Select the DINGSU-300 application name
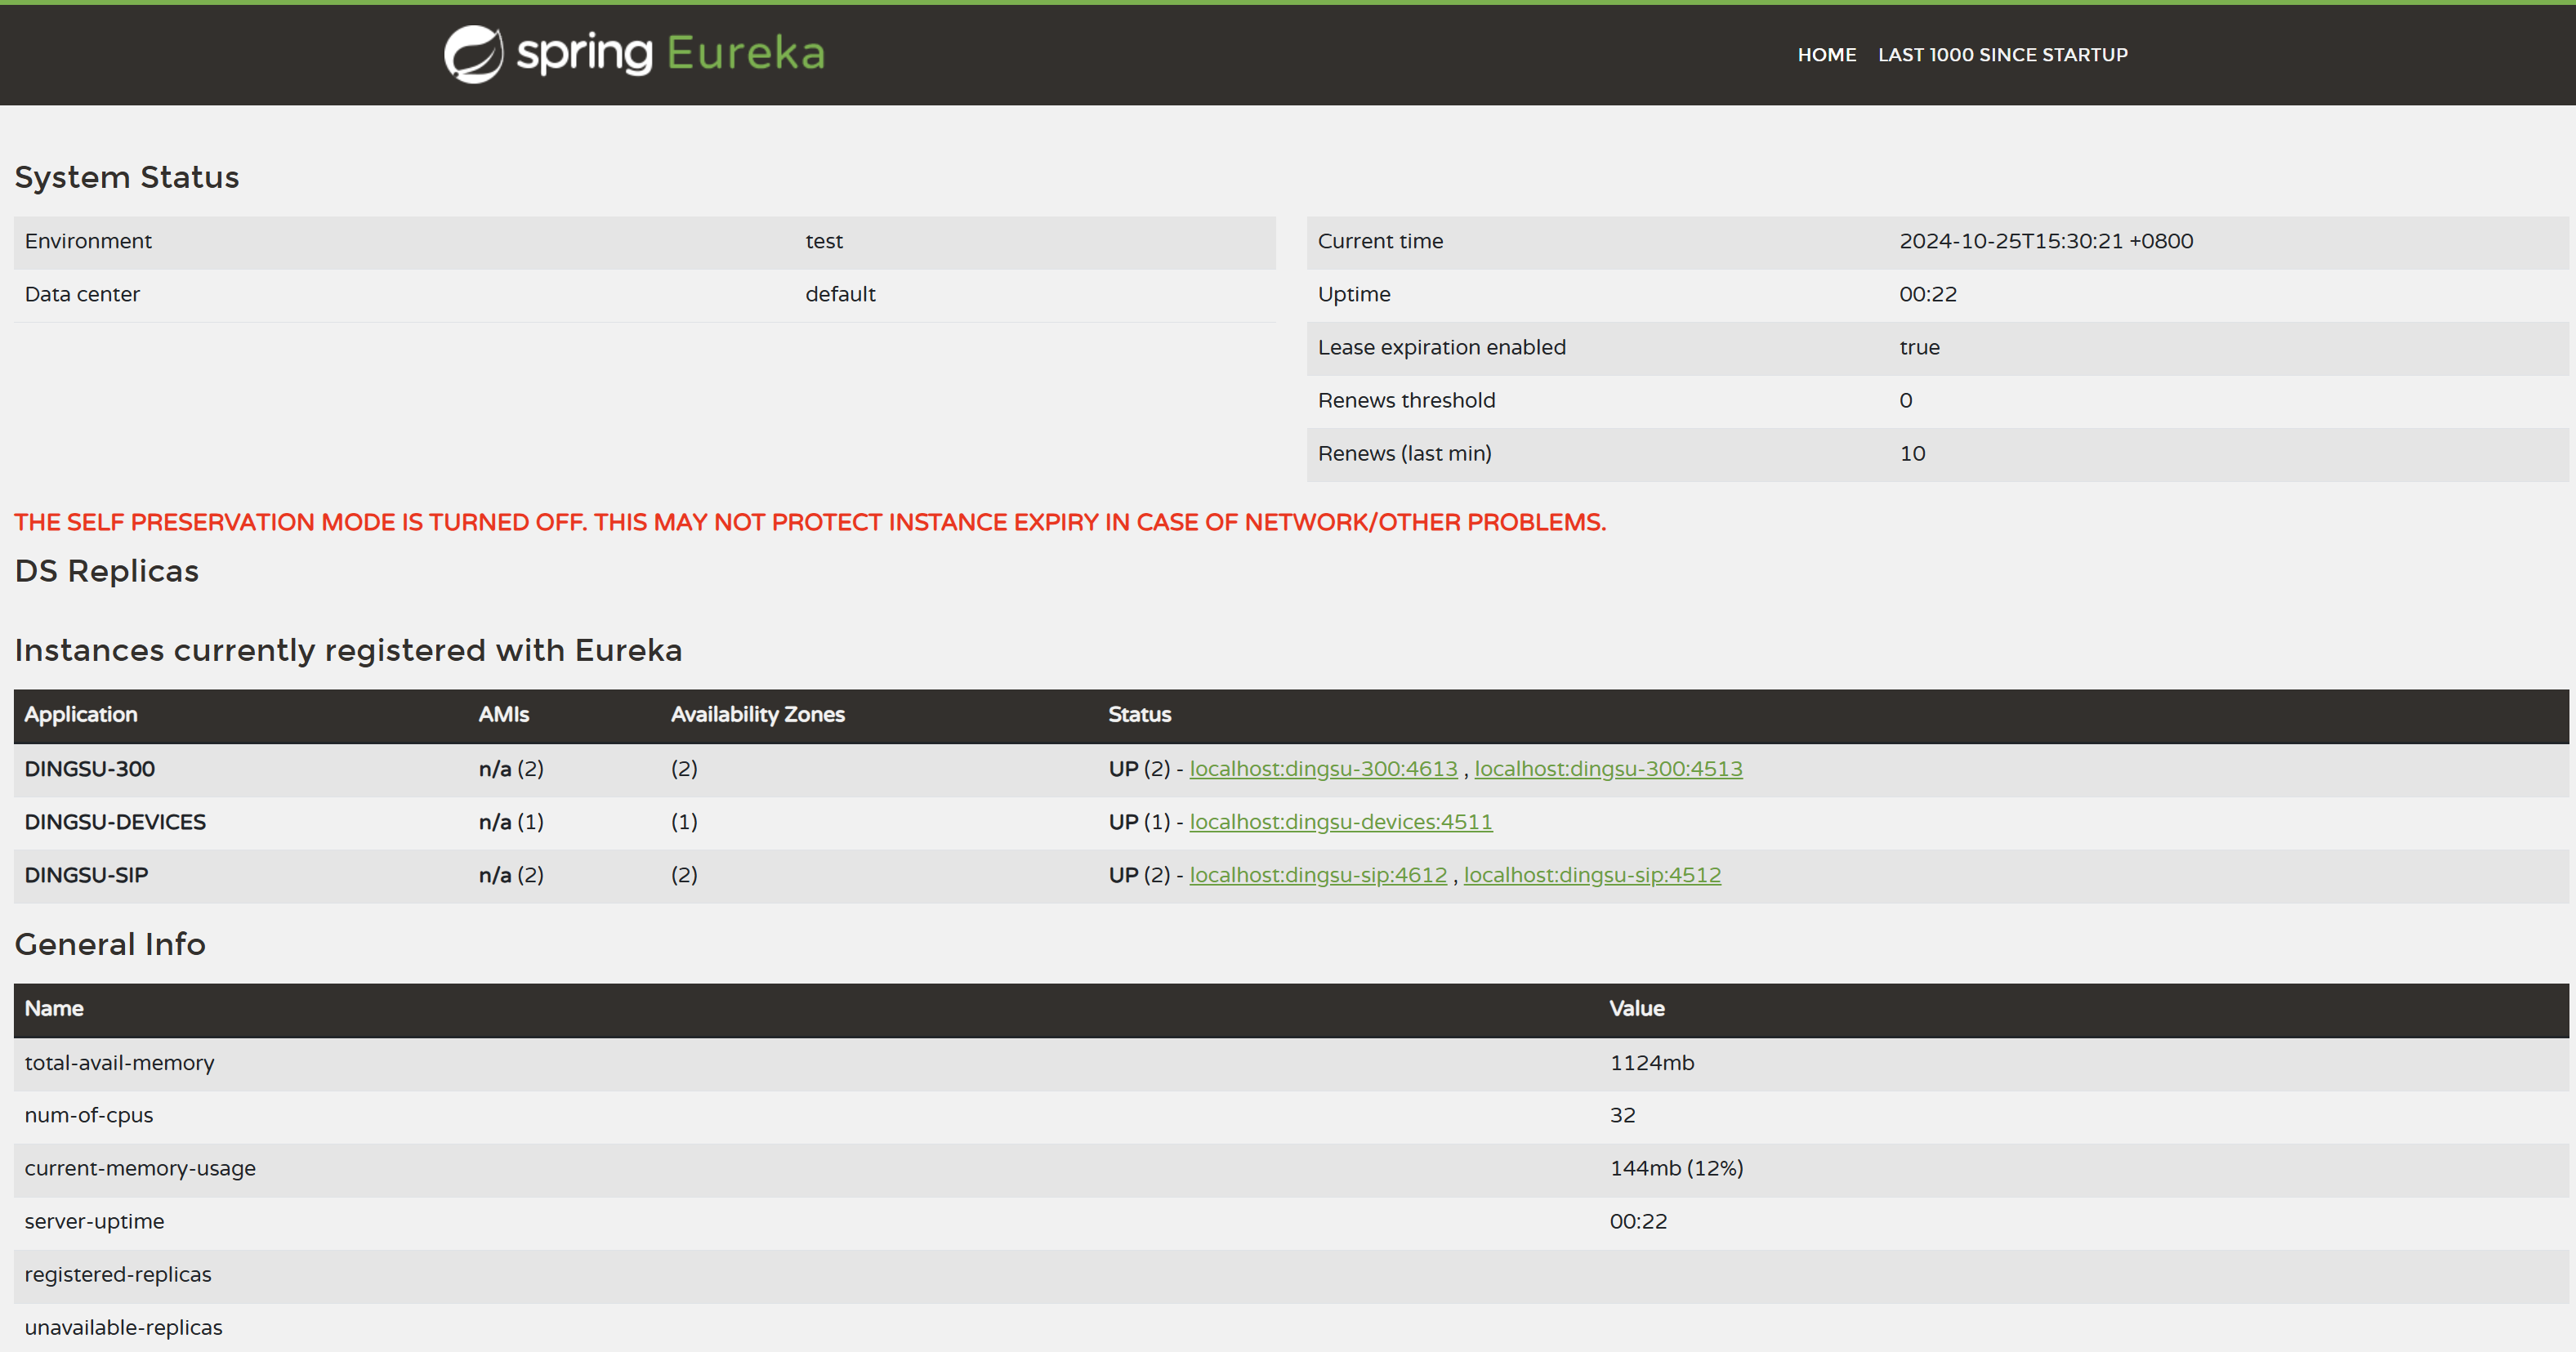 tap(90, 769)
